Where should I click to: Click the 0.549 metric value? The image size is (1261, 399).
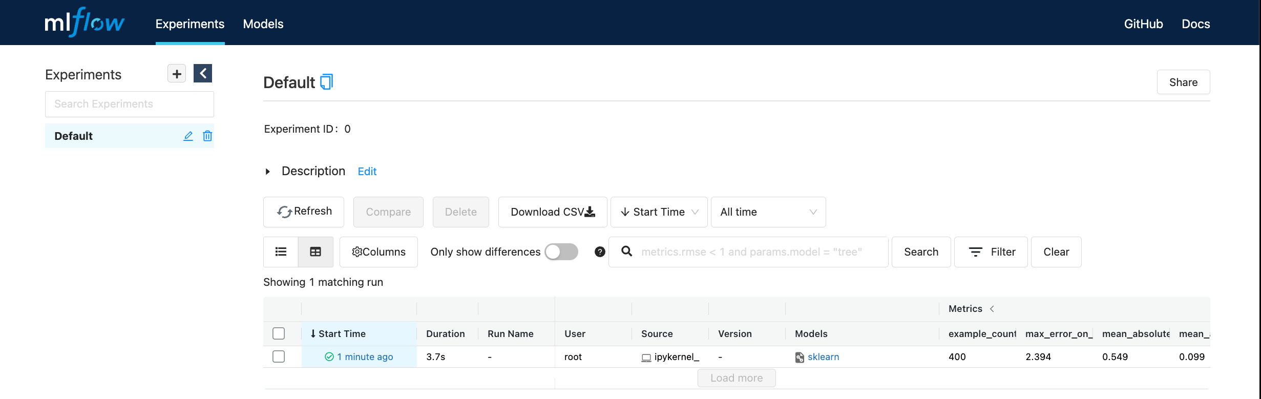point(1115,356)
